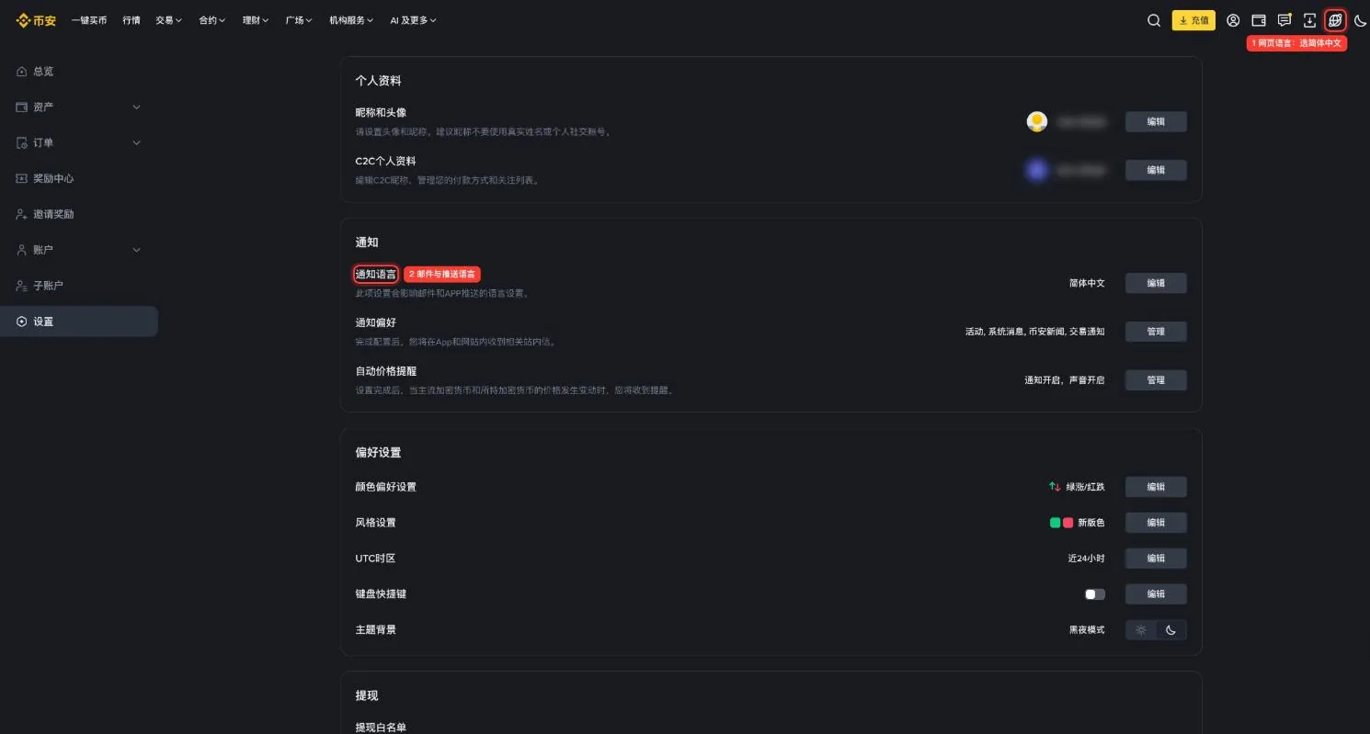1370x734 pixels.
Task: Click 管理 for 通知偏好
Action: (1156, 332)
